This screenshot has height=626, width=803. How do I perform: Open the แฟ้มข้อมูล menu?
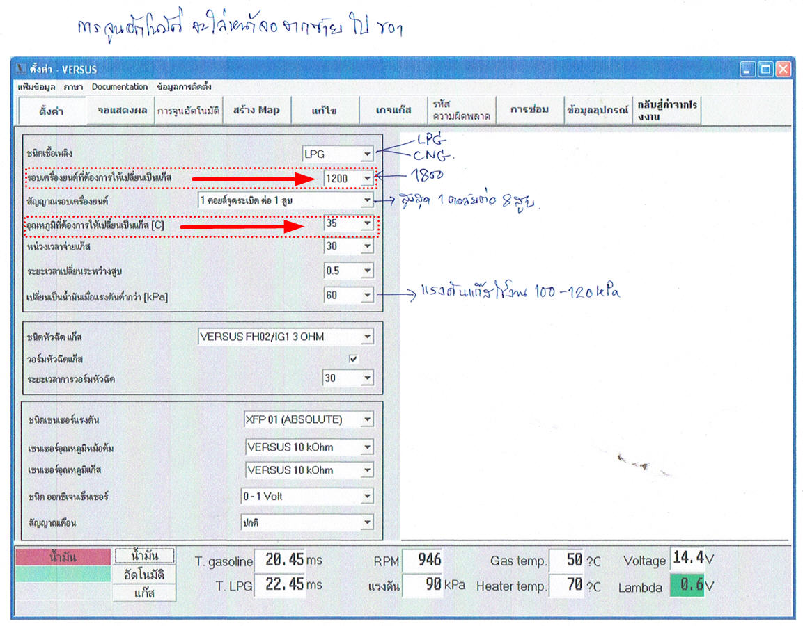(36, 87)
